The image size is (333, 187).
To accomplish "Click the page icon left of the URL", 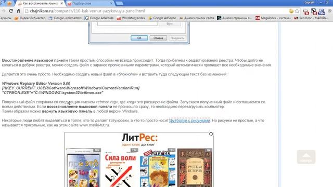I will coord(27,11).
